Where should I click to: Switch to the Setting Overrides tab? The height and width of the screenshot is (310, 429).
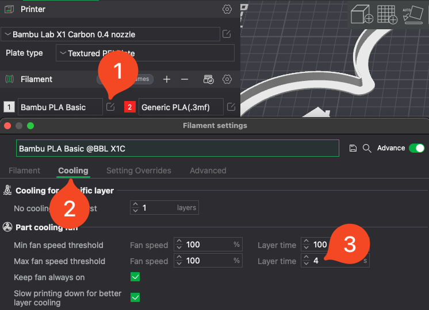coord(139,170)
